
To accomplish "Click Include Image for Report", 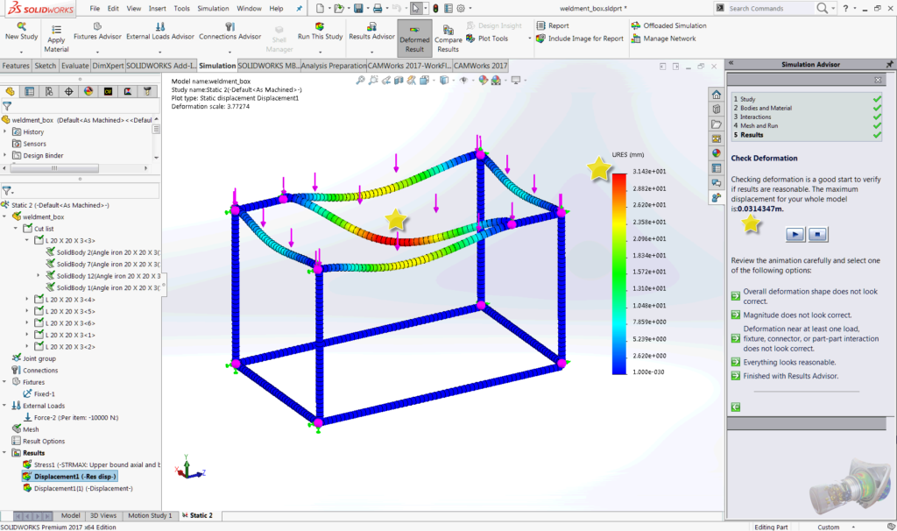I will pos(580,39).
